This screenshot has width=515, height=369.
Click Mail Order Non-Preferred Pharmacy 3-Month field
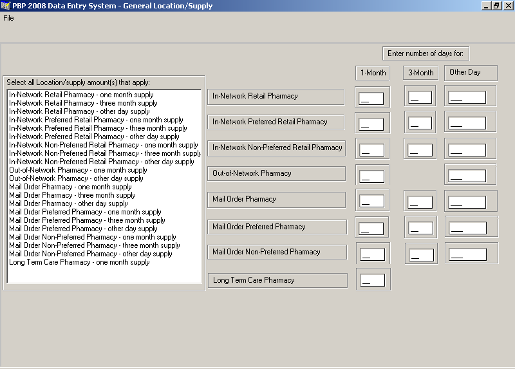pos(422,255)
